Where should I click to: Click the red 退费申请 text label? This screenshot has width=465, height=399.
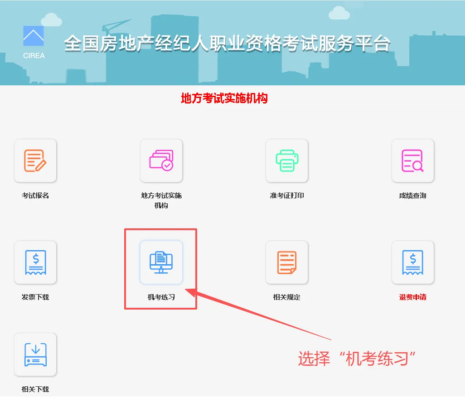412,297
